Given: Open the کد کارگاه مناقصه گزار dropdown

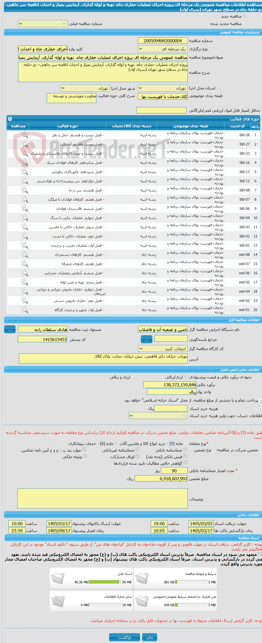Looking at the screenshot, I should 163,349.
